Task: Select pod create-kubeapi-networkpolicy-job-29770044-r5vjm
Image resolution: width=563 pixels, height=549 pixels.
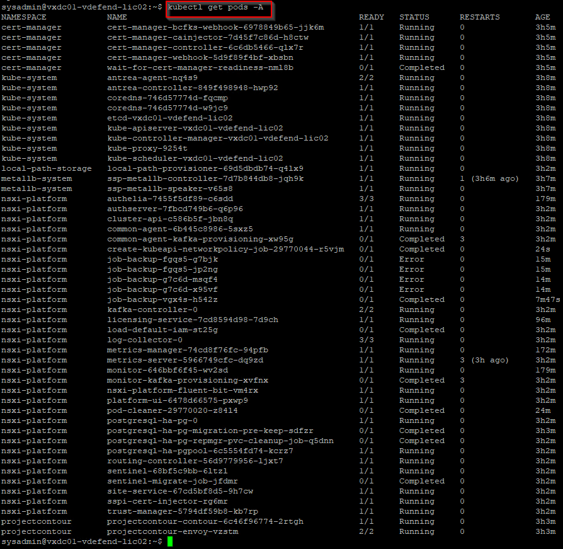Action: (225, 249)
